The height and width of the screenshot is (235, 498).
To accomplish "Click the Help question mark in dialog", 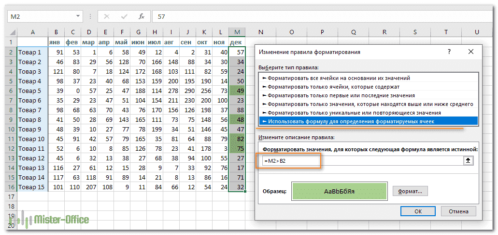I will [x=449, y=52].
